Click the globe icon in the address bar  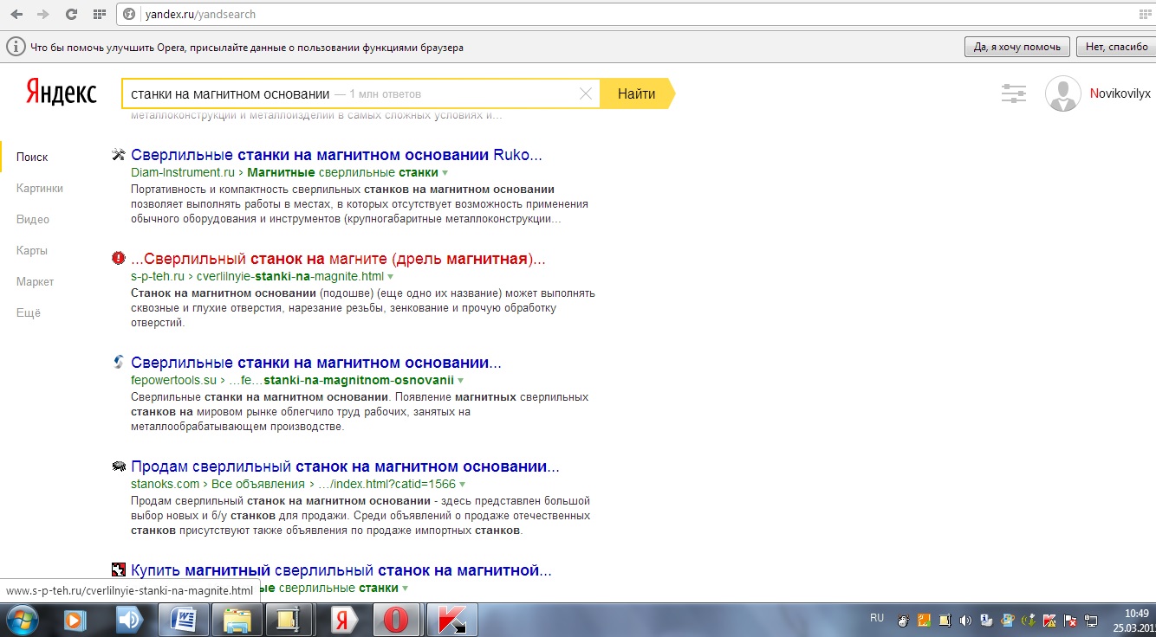(x=129, y=14)
